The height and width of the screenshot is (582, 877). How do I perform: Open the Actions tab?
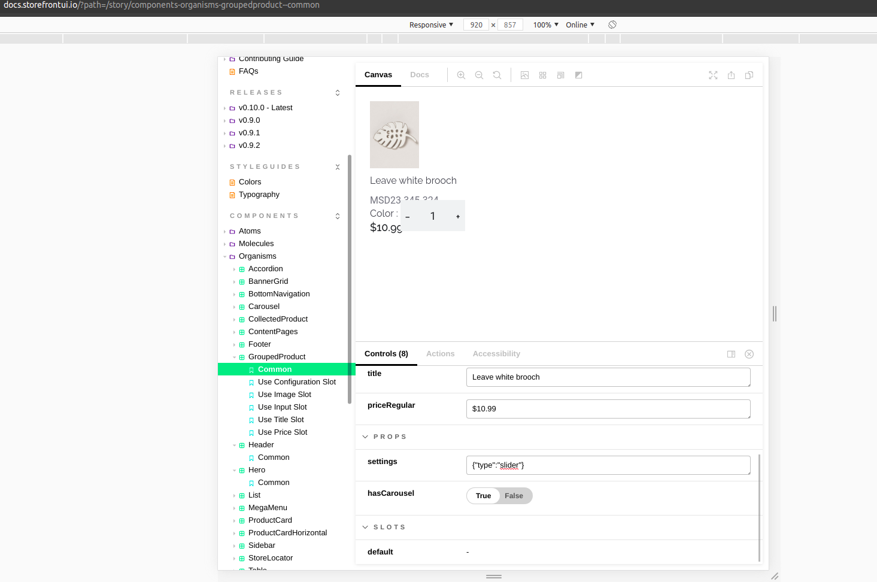441,354
